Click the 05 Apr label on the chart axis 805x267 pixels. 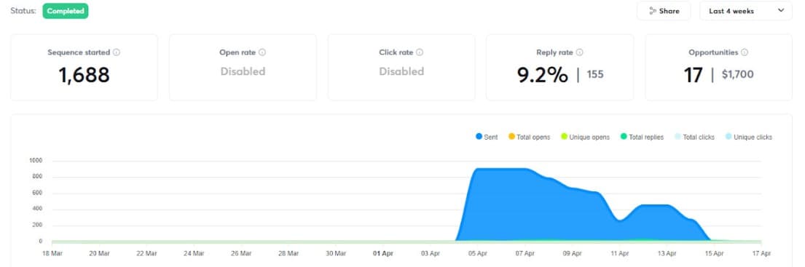(477, 253)
